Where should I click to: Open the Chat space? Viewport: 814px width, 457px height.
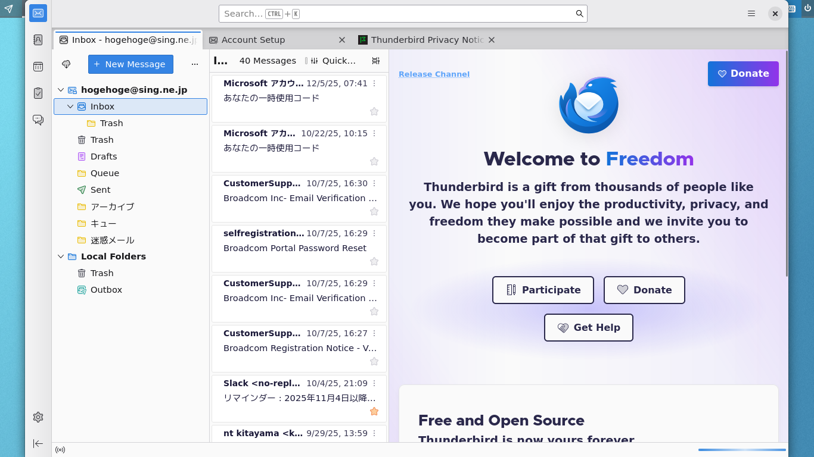(38, 120)
